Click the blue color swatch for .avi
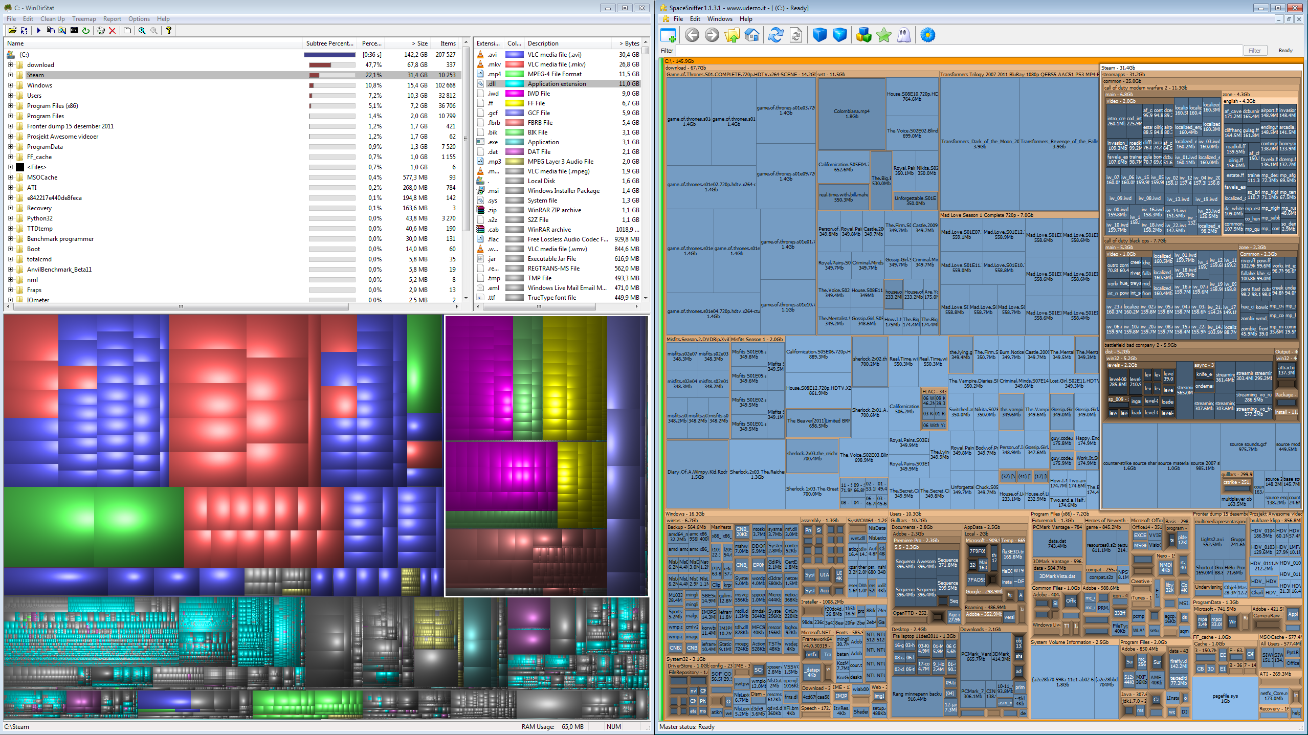The width and height of the screenshot is (1308, 735). 514,55
